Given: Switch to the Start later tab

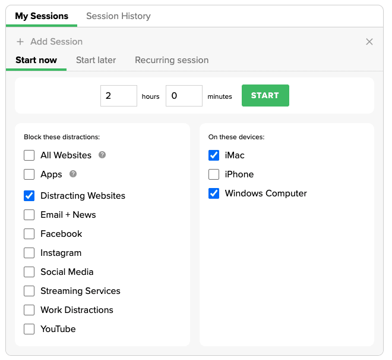Looking at the screenshot, I should tap(96, 60).
